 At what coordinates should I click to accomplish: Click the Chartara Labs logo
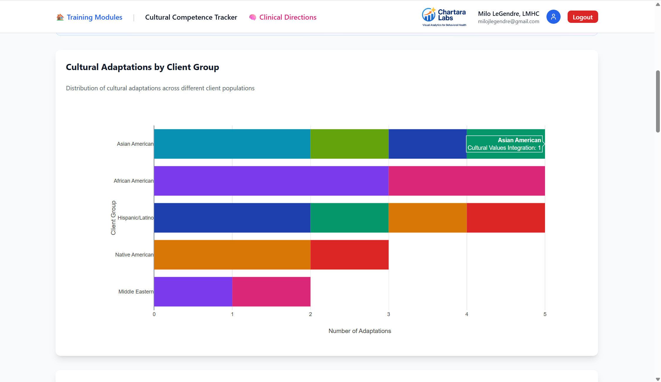coord(444,17)
